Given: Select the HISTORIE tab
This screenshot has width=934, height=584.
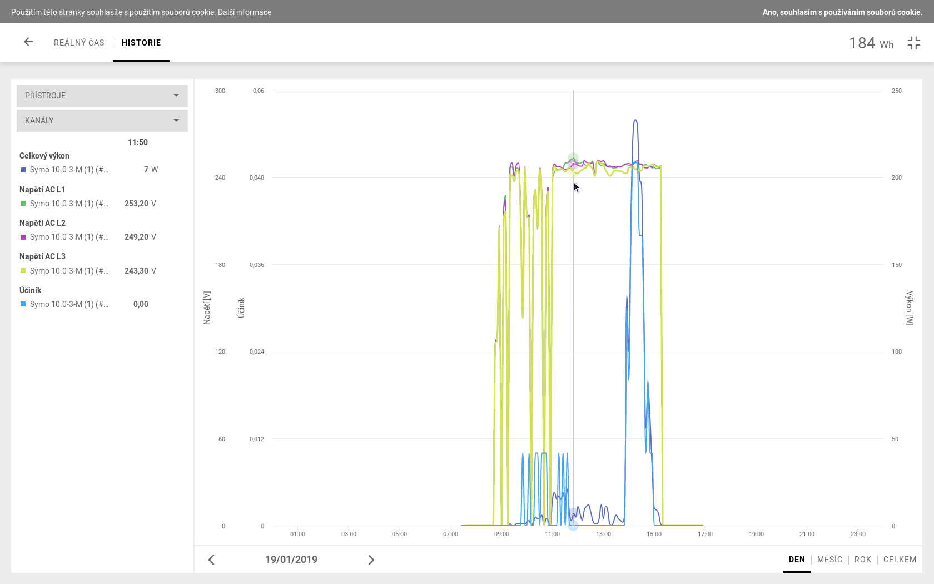Looking at the screenshot, I should (x=141, y=43).
